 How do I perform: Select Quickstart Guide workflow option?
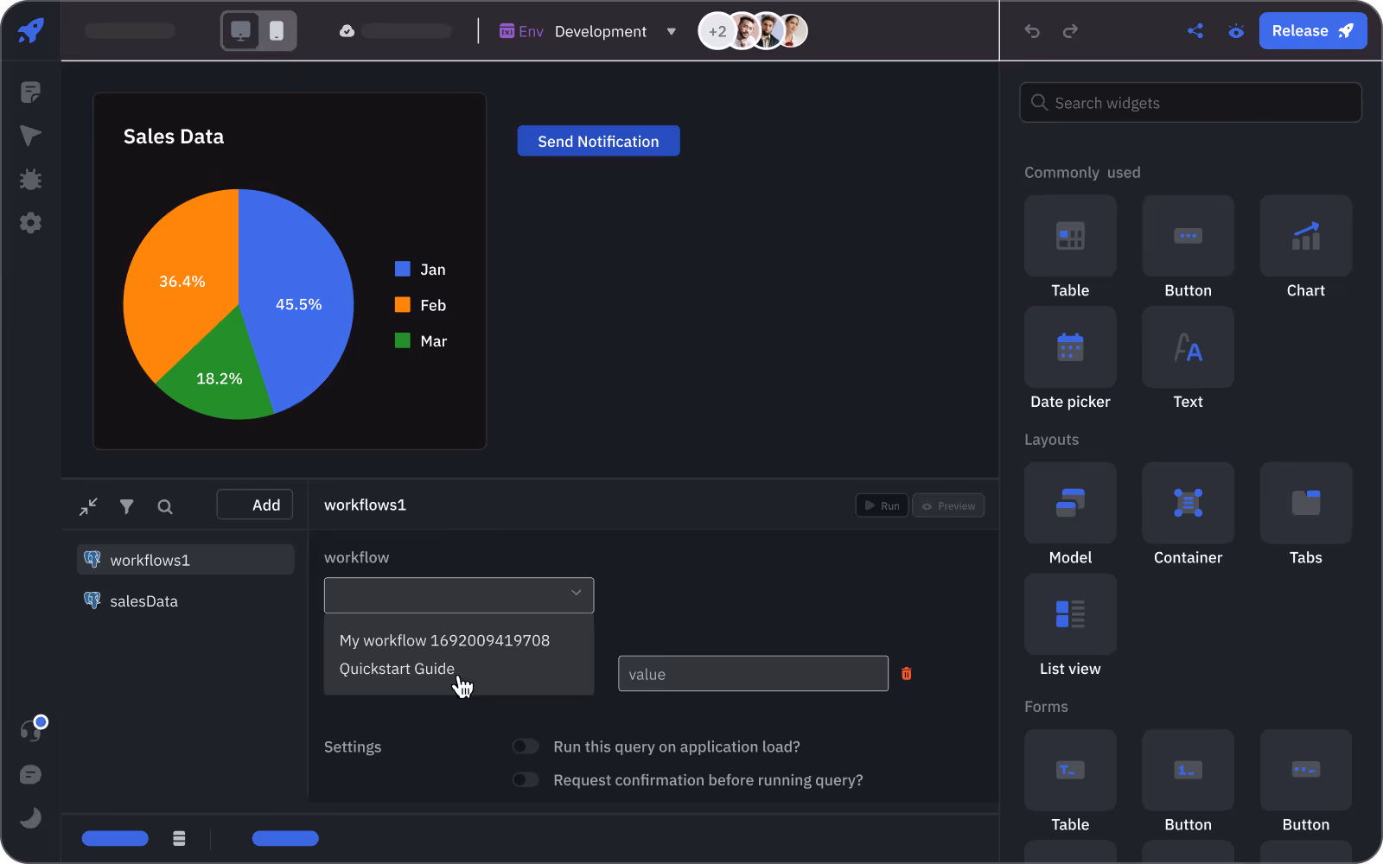[397, 669]
